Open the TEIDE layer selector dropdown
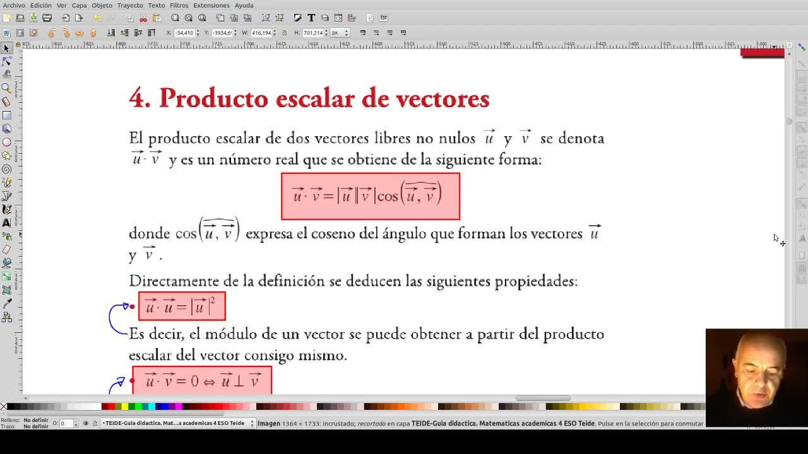Viewport: 808px width, 454px height. click(x=178, y=423)
